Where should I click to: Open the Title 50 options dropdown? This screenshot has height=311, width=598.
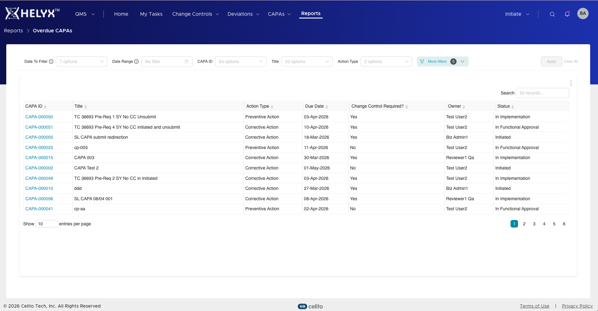point(307,62)
